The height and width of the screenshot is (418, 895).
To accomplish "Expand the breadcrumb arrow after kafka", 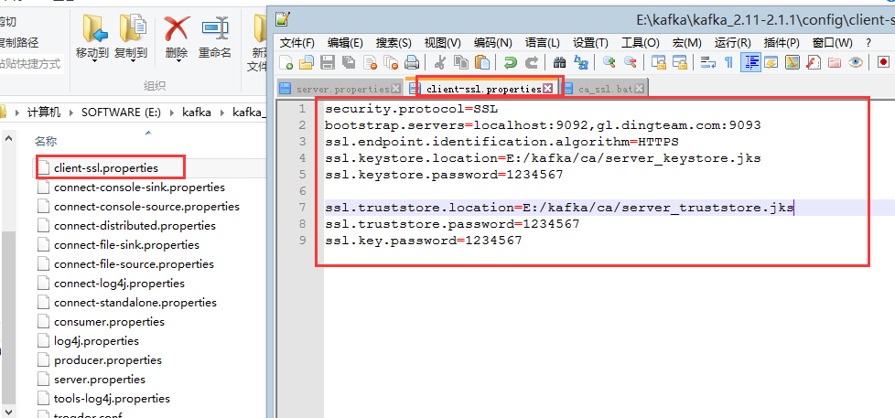I will point(221,113).
